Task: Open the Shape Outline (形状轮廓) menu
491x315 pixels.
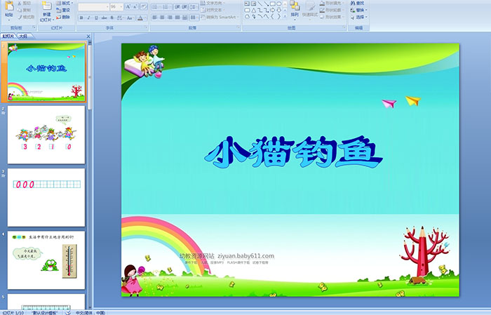Action: pos(332,10)
